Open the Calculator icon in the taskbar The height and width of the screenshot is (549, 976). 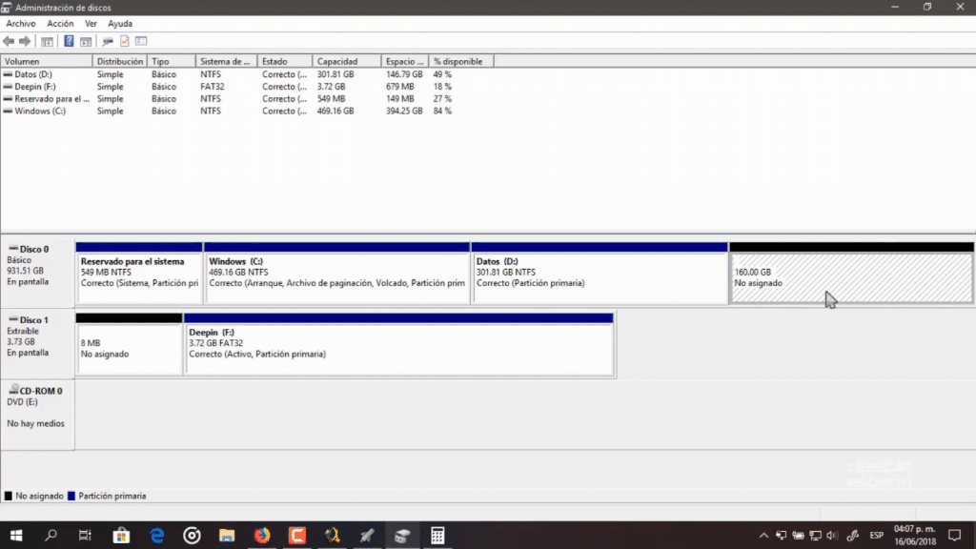pos(437,536)
